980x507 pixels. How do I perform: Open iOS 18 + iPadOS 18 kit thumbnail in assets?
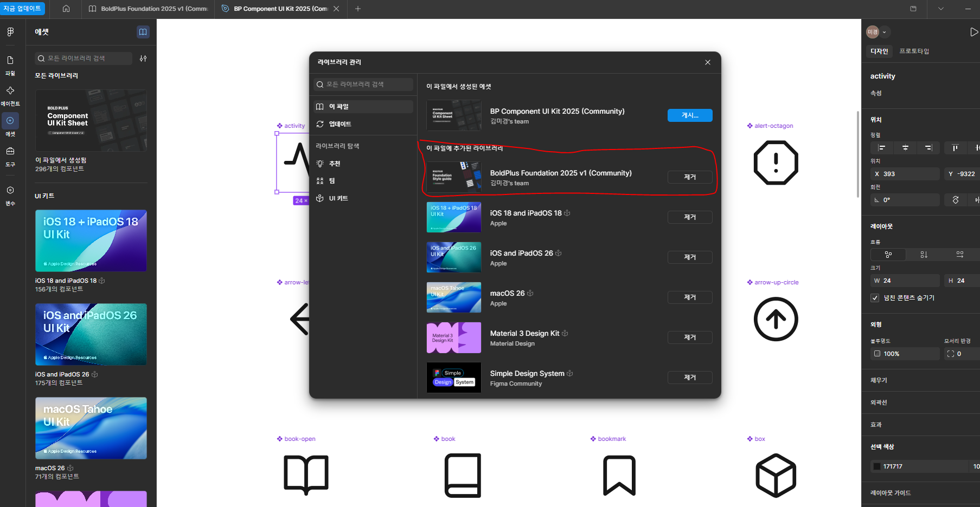[x=91, y=240]
